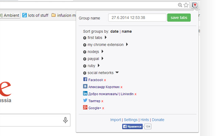The width and height of the screenshot is (217, 136).
Task: Open settings gear for first tabs group
Action: tap(85, 38)
